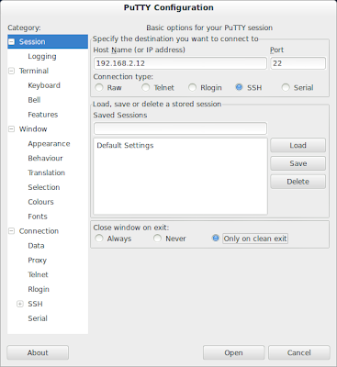Select Rlogin connection type radio button
The height and width of the screenshot is (367, 337).
(192, 88)
